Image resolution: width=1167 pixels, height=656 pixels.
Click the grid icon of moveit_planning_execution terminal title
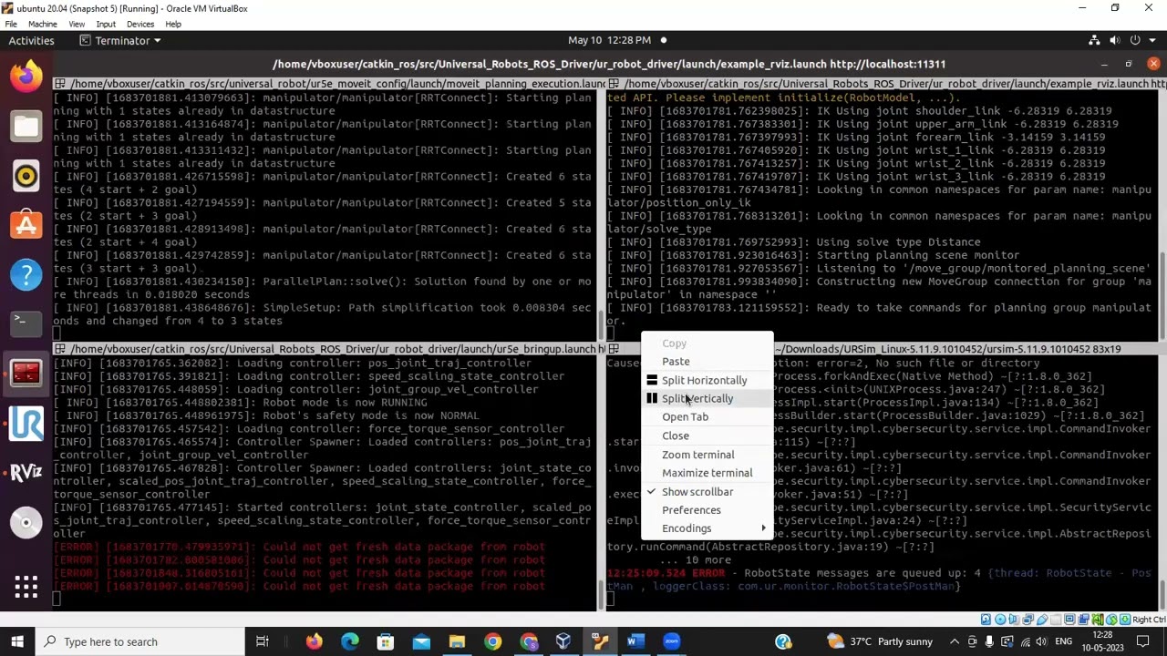(59, 84)
